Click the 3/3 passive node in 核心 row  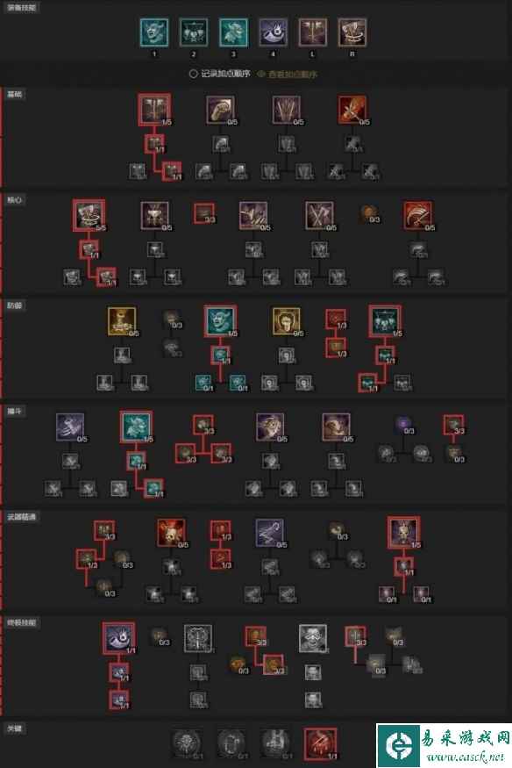(x=204, y=213)
